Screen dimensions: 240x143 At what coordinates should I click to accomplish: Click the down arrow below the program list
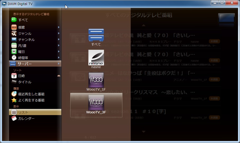tap(144, 132)
